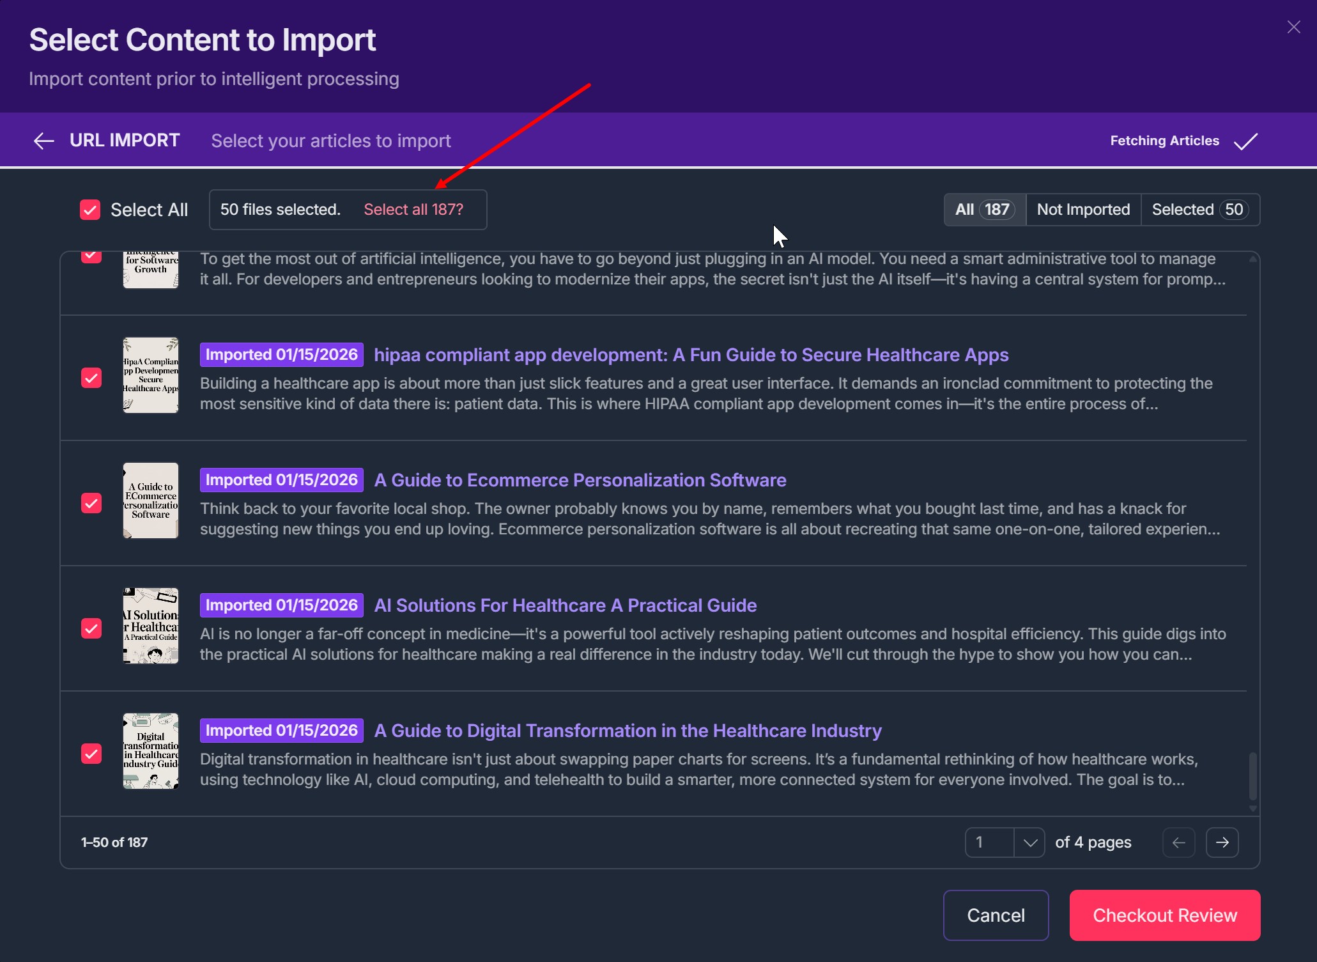Show the Selected 50 filter tab
The height and width of the screenshot is (962, 1317).
pos(1199,210)
